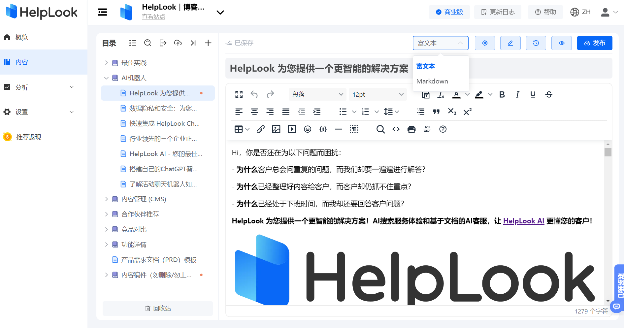Insert an image into the article

click(276, 129)
